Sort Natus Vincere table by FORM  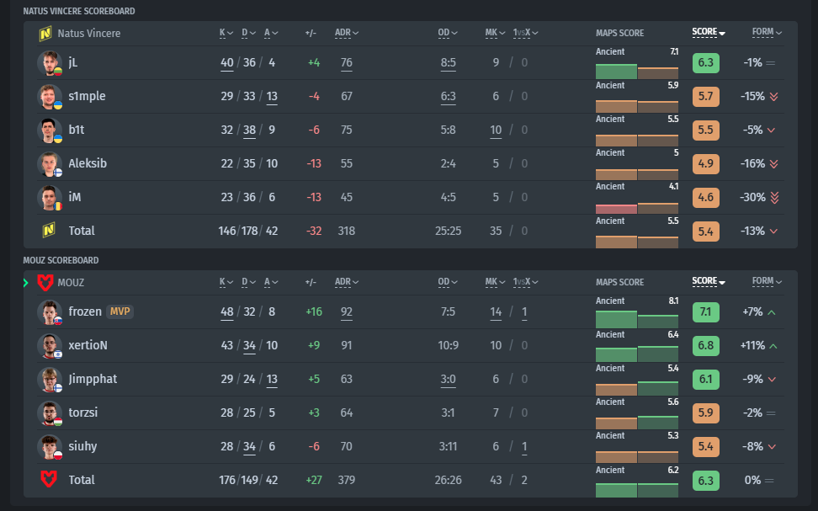tap(767, 32)
